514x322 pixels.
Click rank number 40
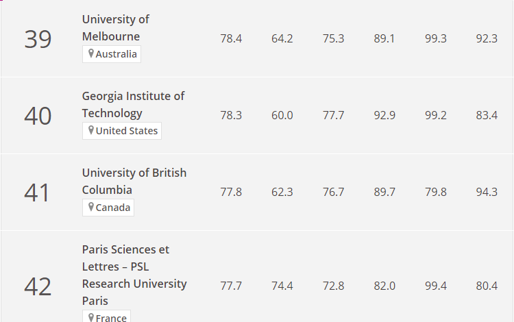point(38,116)
